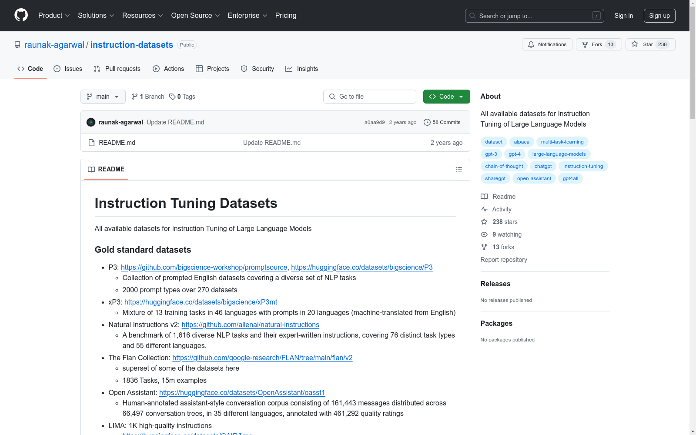
Task: Open the allenai natural-instructions link
Action: [x=251, y=325]
